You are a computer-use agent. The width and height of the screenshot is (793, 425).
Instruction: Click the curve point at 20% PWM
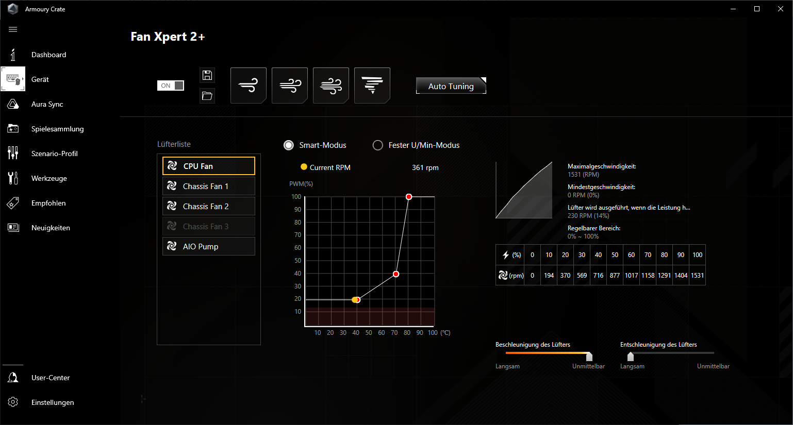357,300
